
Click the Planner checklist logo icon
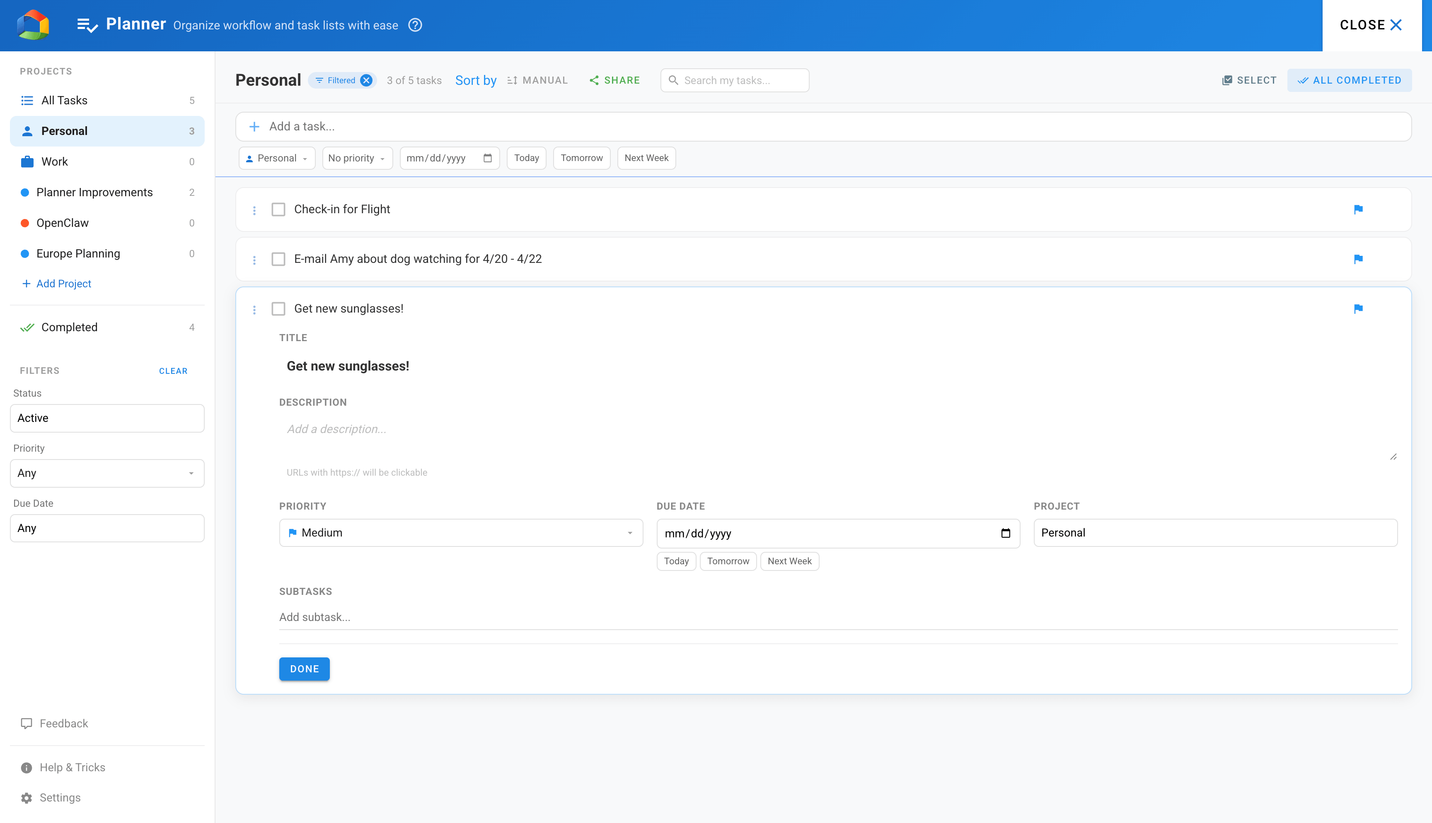click(x=87, y=25)
